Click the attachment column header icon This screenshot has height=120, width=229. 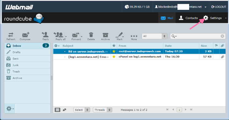[x=222, y=46]
